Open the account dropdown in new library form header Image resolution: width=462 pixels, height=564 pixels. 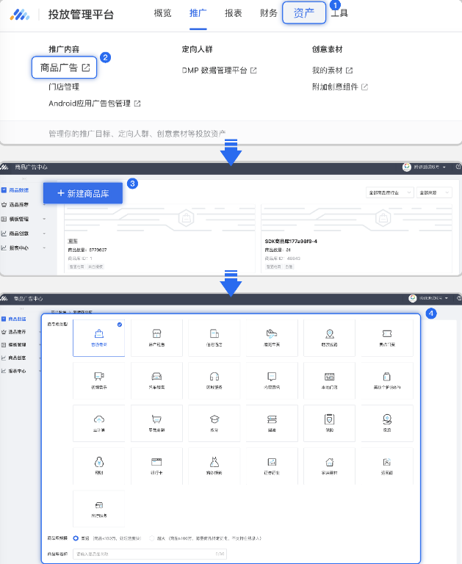(428, 298)
